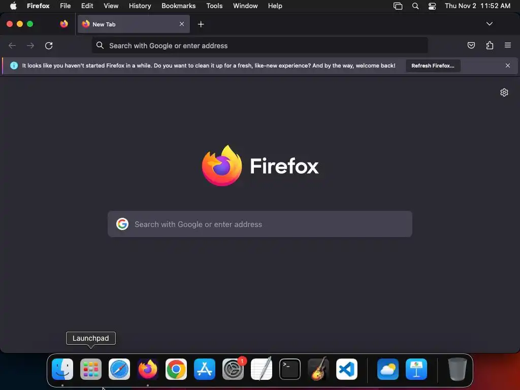Dismiss the welcome back notification bar

507,66
